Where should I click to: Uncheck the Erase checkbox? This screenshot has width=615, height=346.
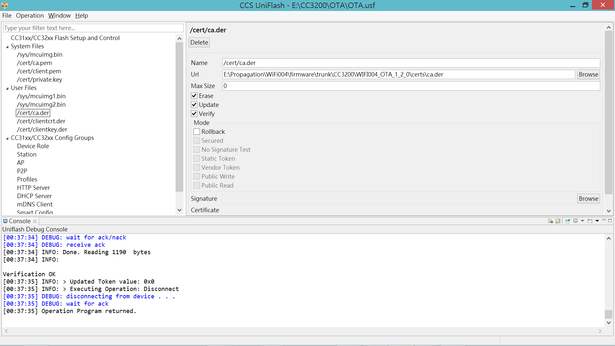194,96
